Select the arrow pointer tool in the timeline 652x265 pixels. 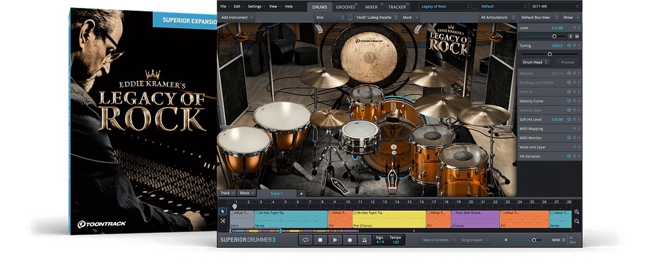click(x=223, y=211)
